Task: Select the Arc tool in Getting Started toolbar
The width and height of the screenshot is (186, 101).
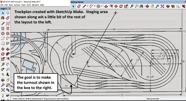Action: [x=91, y=6]
